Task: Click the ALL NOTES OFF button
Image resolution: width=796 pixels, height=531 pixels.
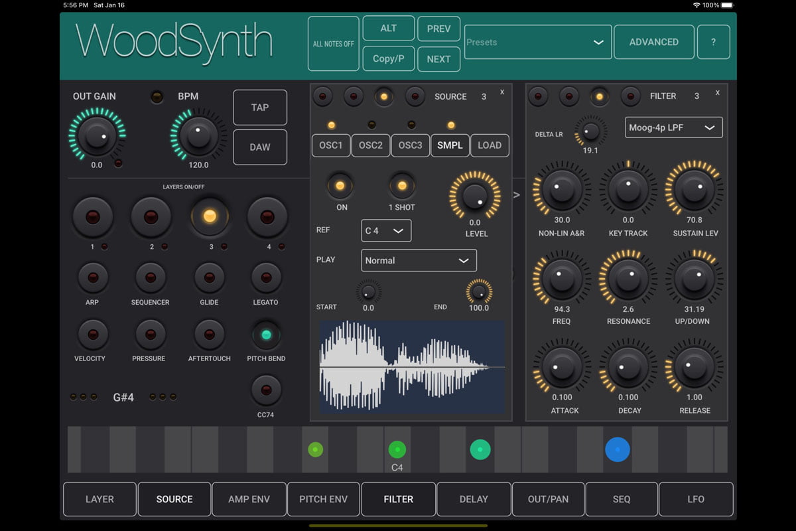Action: 334,44
